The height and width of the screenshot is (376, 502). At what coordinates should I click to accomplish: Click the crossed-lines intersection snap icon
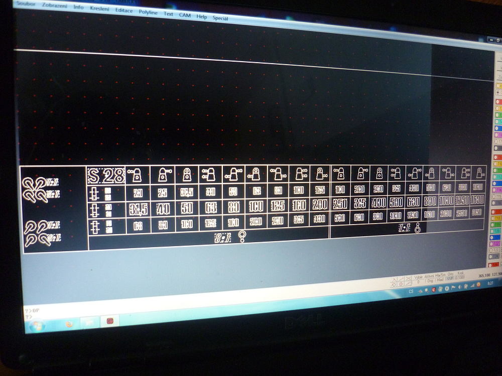pos(408,278)
